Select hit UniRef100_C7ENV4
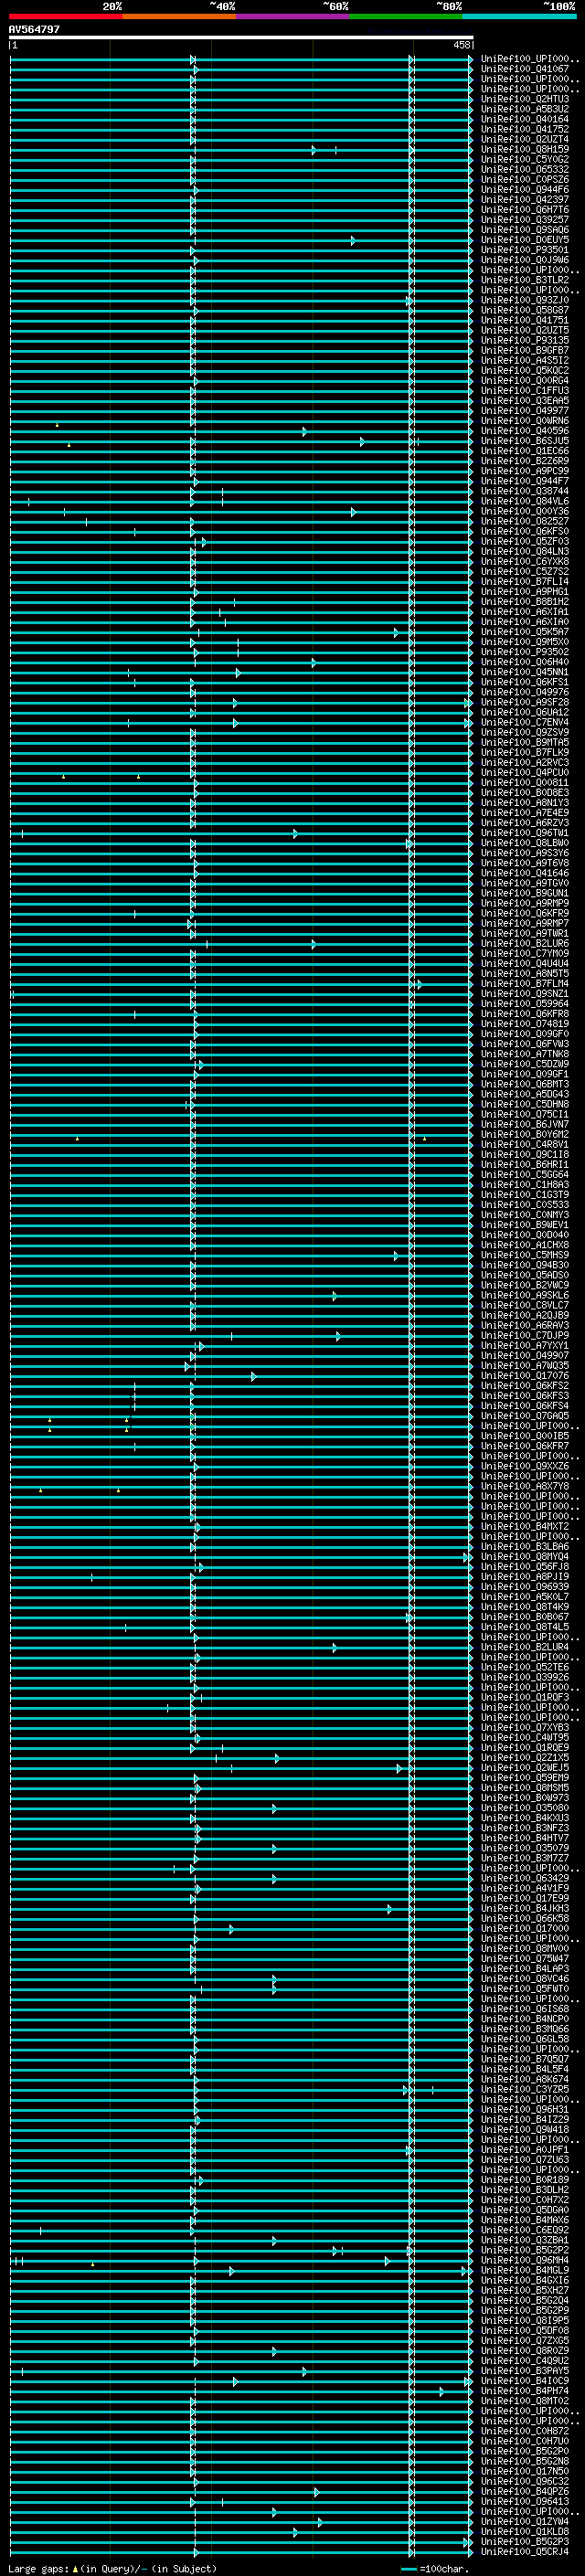 point(525,722)
